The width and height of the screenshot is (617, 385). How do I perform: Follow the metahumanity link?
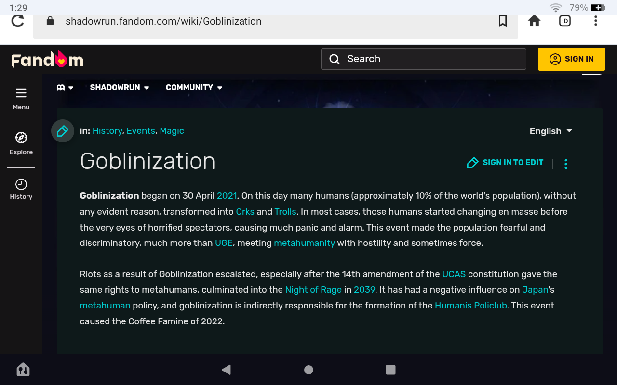tap(304, 243)
